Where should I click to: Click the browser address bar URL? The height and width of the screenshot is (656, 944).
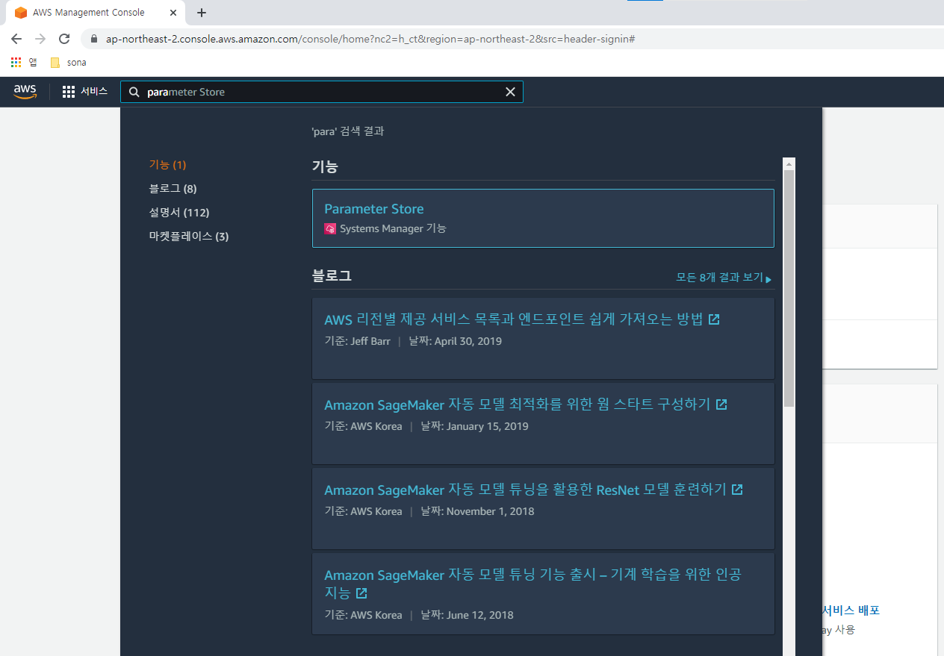pyautogui.click(x=370, y=39)
